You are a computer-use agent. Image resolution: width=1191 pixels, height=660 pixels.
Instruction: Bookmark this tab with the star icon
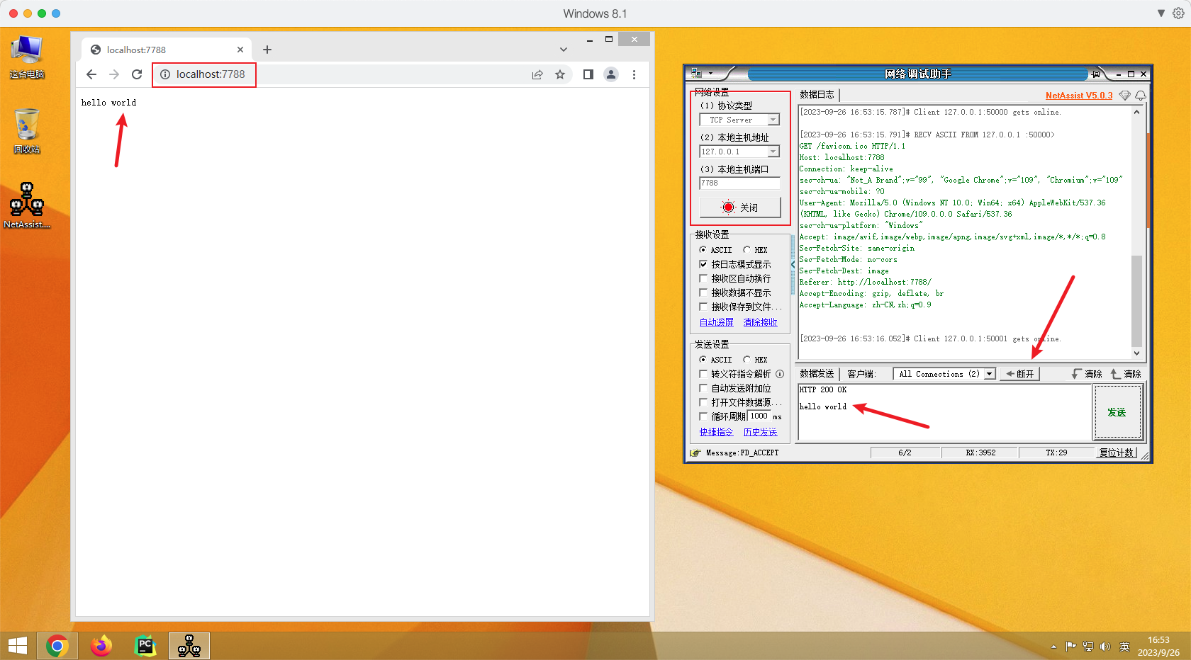coord(560,74)
